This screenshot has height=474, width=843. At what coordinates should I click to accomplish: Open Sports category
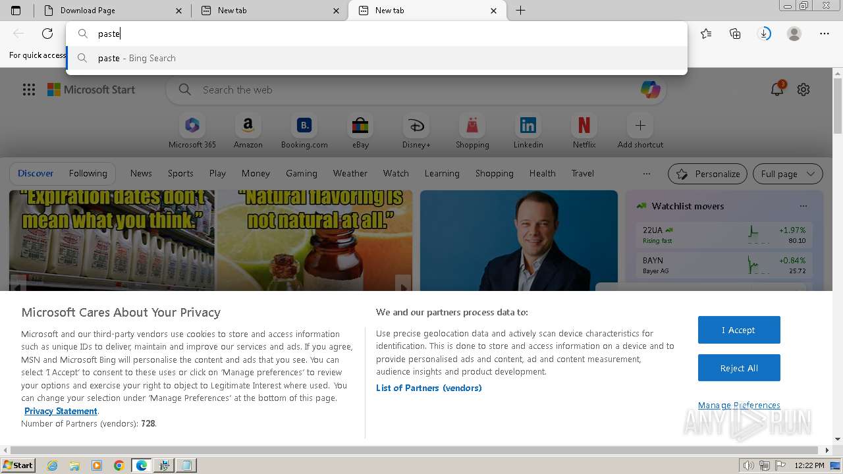pos(180,174)
